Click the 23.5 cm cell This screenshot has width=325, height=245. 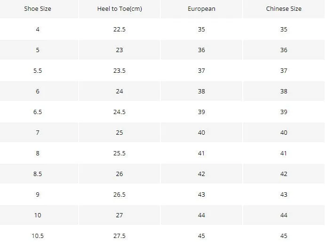pos(119,70)
